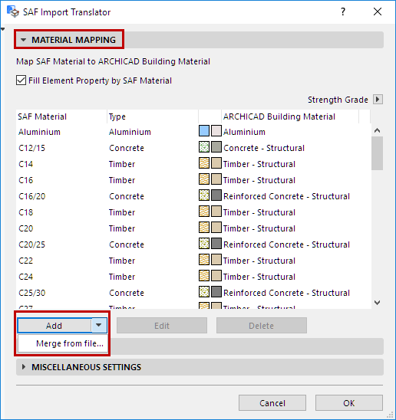This screenshot has width=396, height=420.
Task: Select the C18 material row
Action: click(x=193, y=212)
